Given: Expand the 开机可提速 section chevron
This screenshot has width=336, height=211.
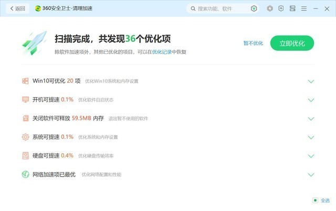Looking at the screenshot, I should pyautogui.click(x=311, y=100).
